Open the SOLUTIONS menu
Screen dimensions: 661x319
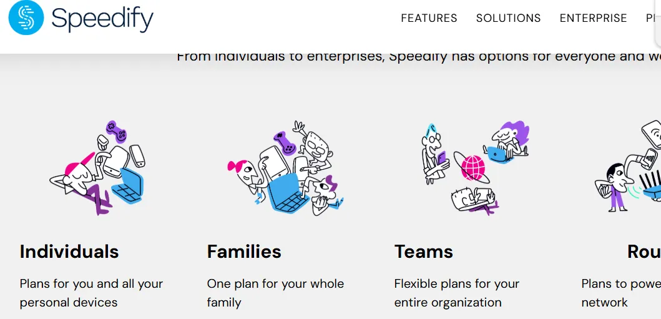tap(508, 18)
